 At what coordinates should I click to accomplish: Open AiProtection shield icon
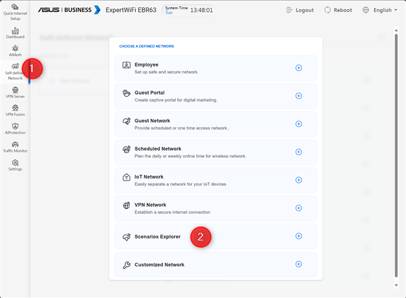pyautogui.click(x=15, y=129)
